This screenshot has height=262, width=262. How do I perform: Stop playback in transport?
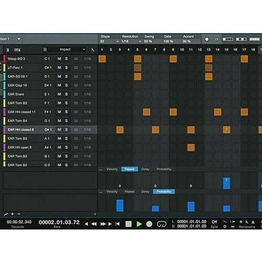(x=128, y=224)
